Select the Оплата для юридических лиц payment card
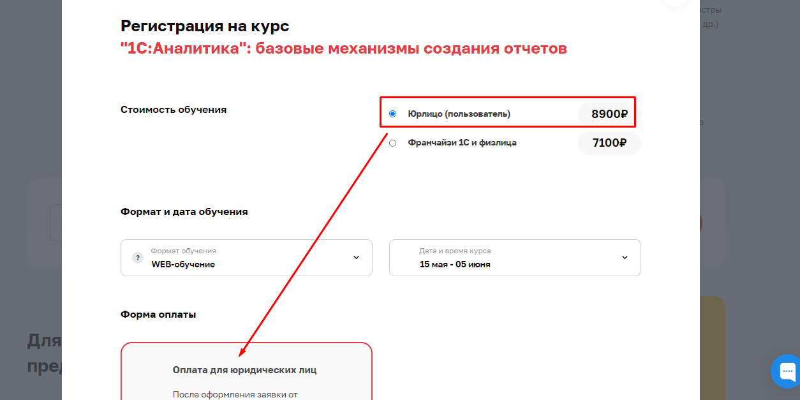This screenshot has width=800, height=400. pos(246,371)
